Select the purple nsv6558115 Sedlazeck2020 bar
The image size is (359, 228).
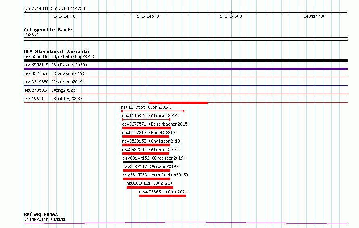(x=186, y=69)
